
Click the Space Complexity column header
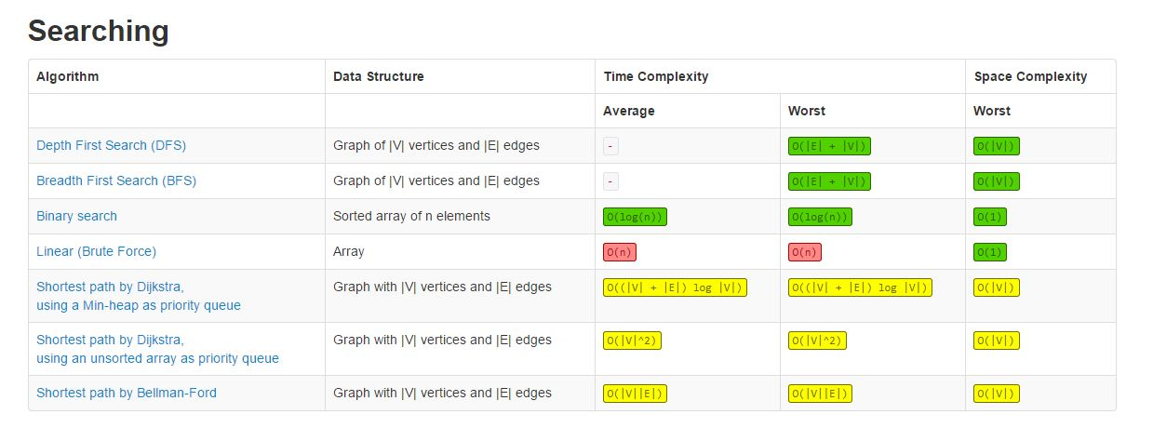point(1029,76)
